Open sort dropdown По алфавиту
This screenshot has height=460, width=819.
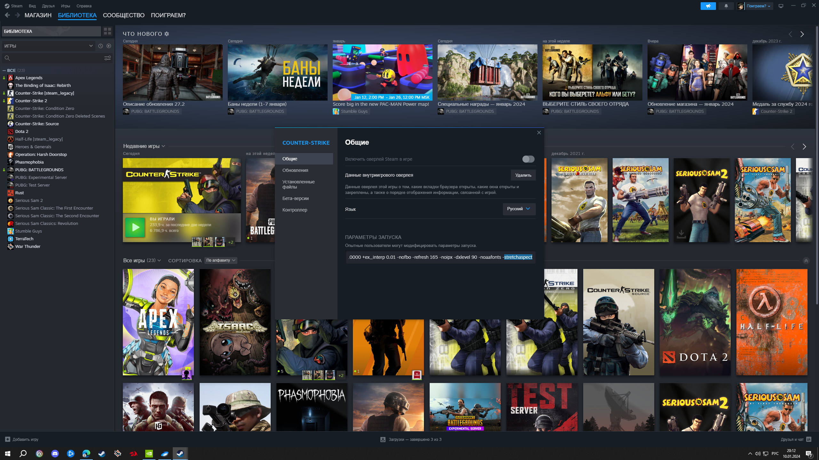pyautogui.click(x=221, y=260)
